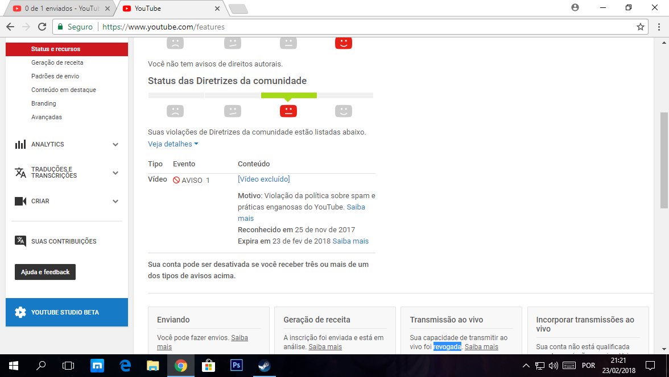
Task: Open Task View on the taskbar
Action: pyautogui.click(x=68, y=366)
